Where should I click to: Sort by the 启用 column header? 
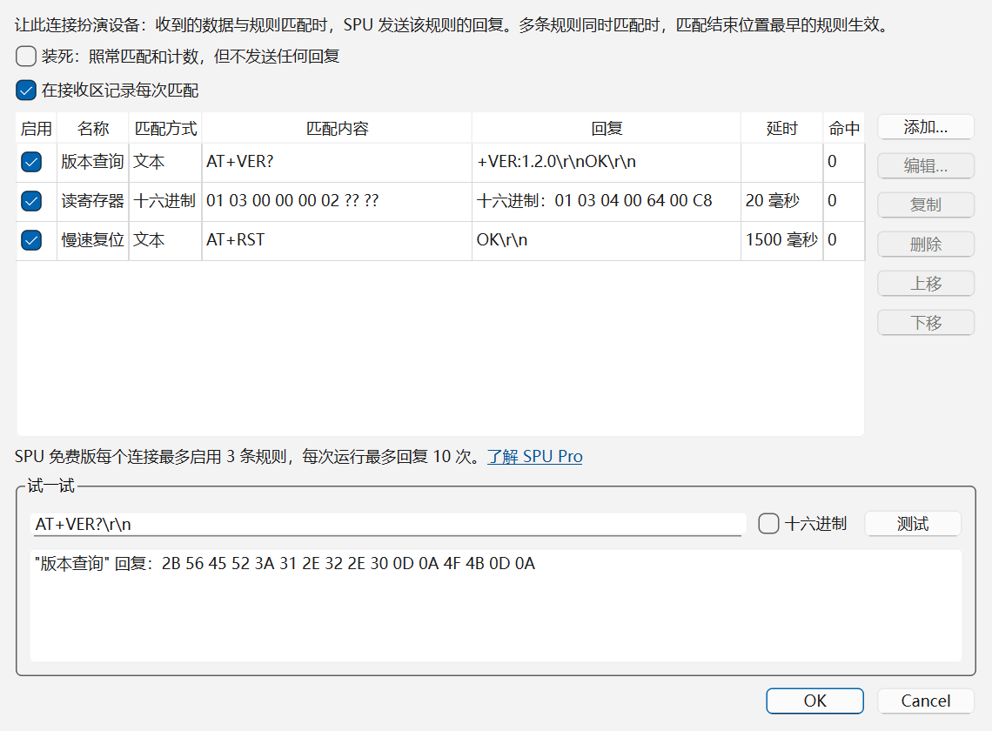(x=36, y=129)
